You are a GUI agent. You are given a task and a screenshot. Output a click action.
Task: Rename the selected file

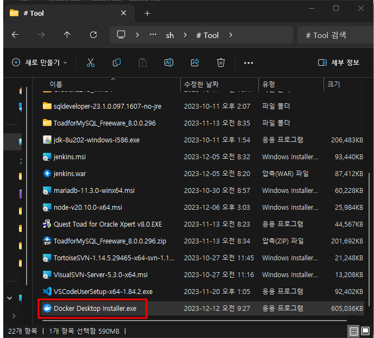[x=169, y=62]
